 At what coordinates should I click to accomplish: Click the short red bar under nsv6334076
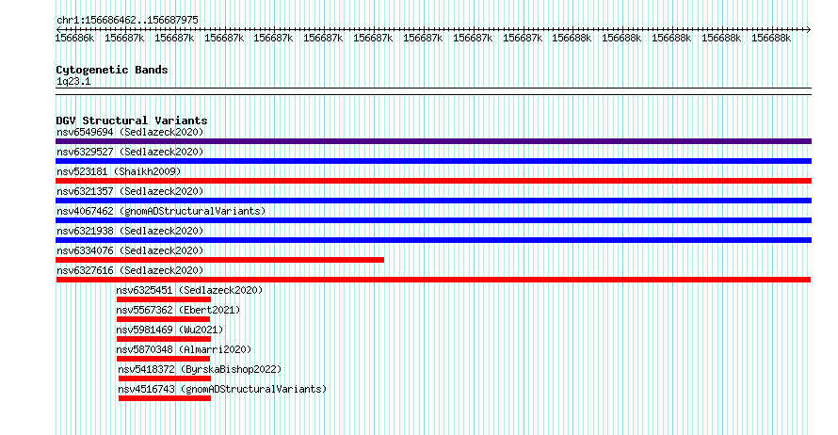pyautogui.click(x=219, y=260)
